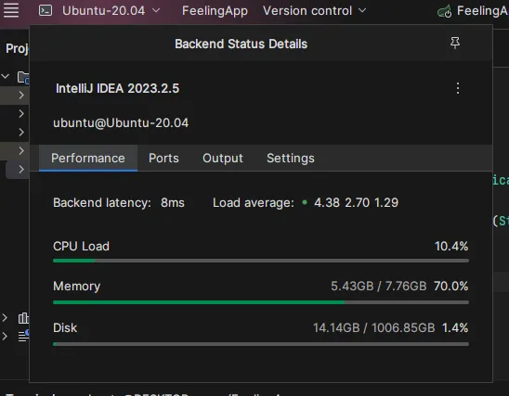This screenshot has height=396, width=509.
Task: Click the libraries bar-chart icon in sidebar
Action: pyautogui.click(x=23, y=318)
